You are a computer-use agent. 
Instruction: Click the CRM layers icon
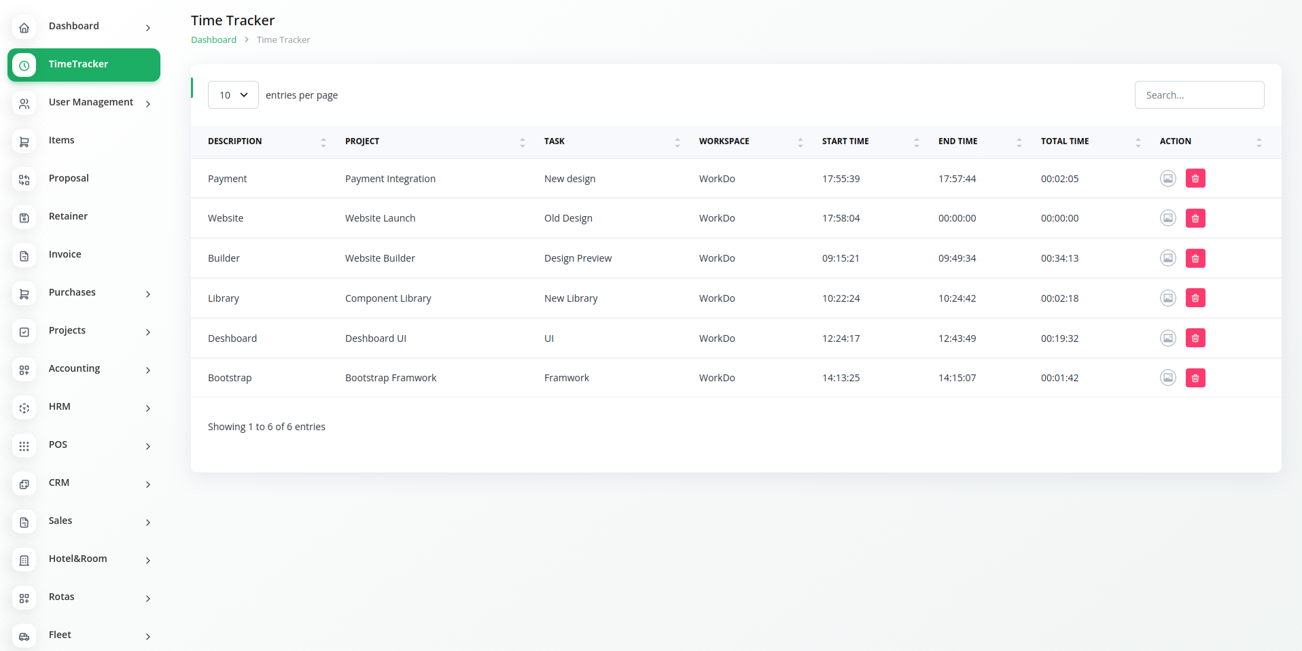pyautogui.click(x=24, y=485)
